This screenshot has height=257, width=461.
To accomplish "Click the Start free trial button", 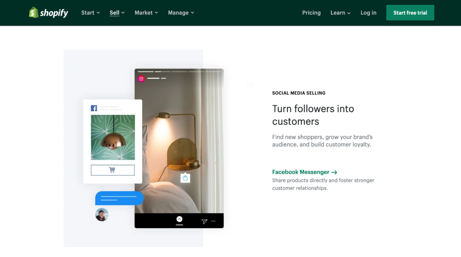I will 410,13.
